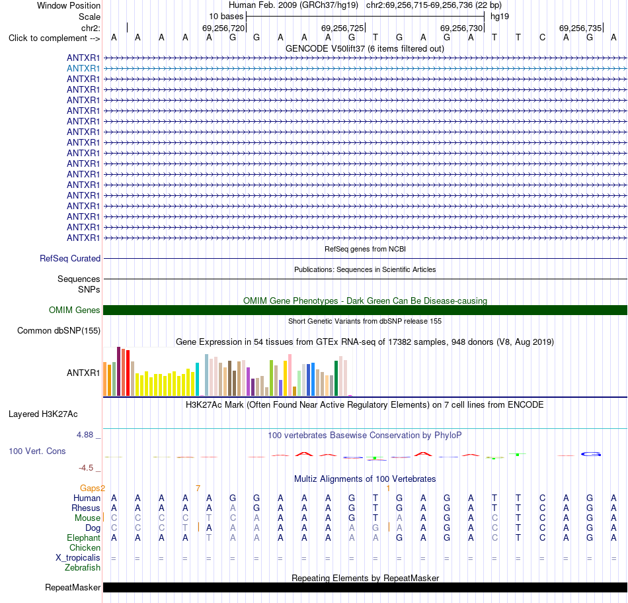This screenshot has height=603, width=628.
Task: Click the -4.5 lower conservation scale value
Action: pos(86,468)
